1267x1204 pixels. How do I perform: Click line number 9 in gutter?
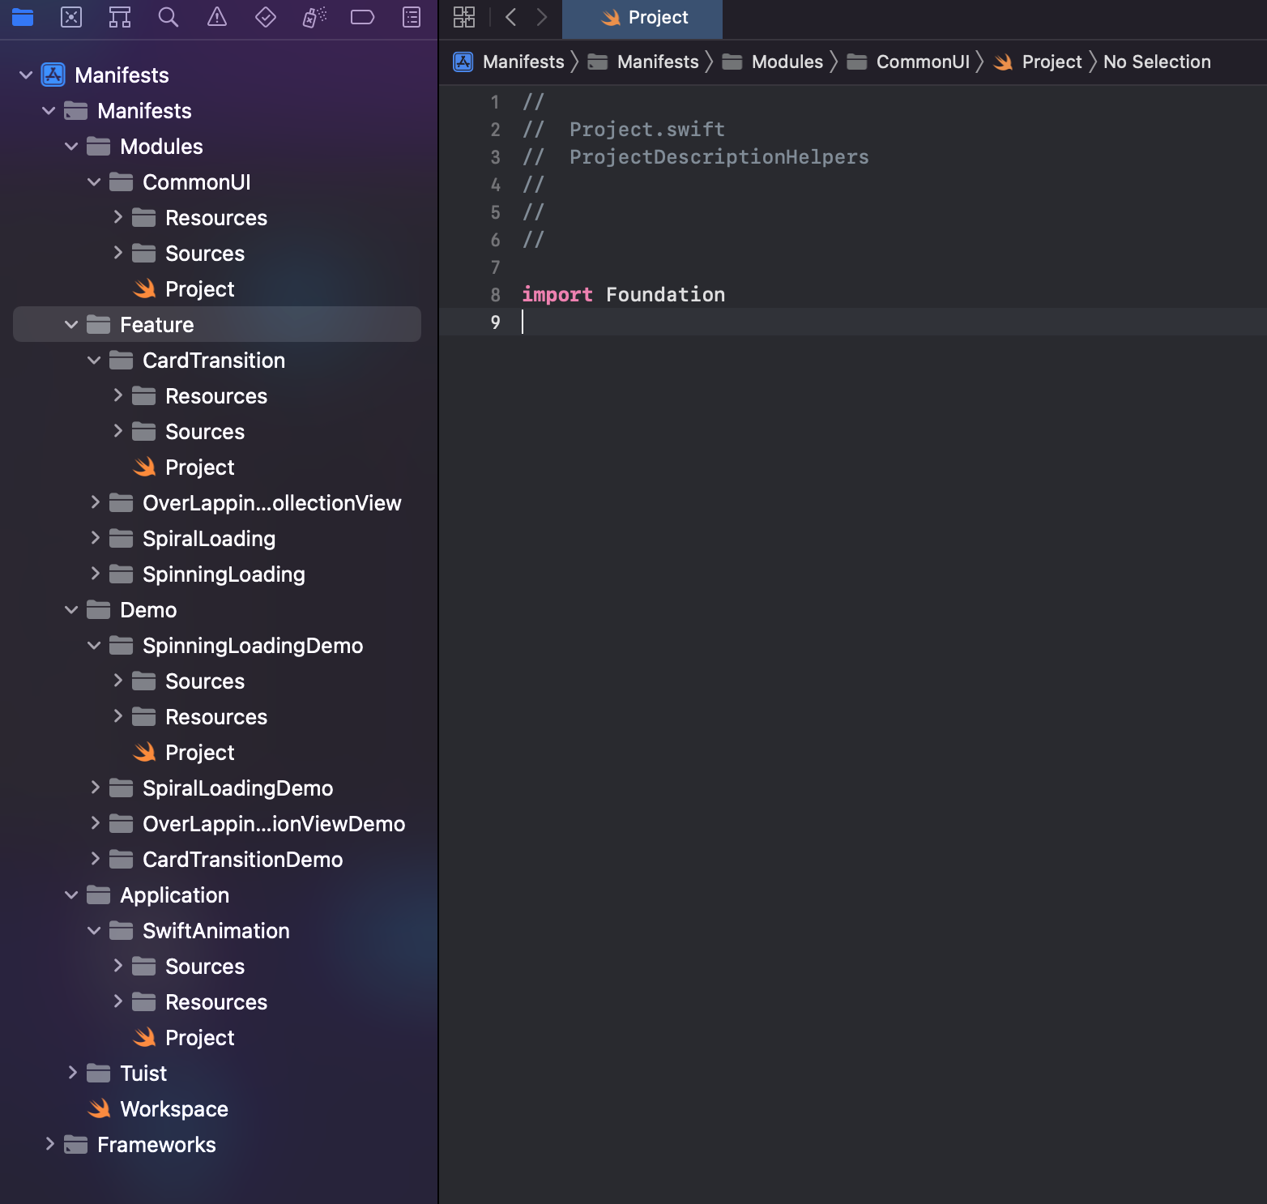496,322
